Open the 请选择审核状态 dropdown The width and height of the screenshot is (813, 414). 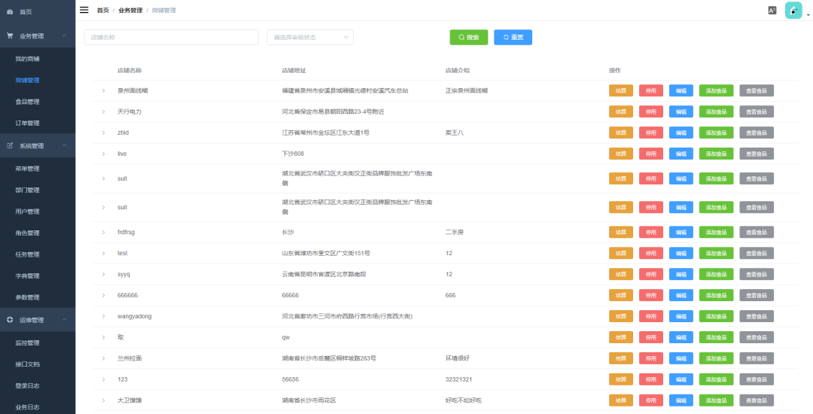point(310,38)
